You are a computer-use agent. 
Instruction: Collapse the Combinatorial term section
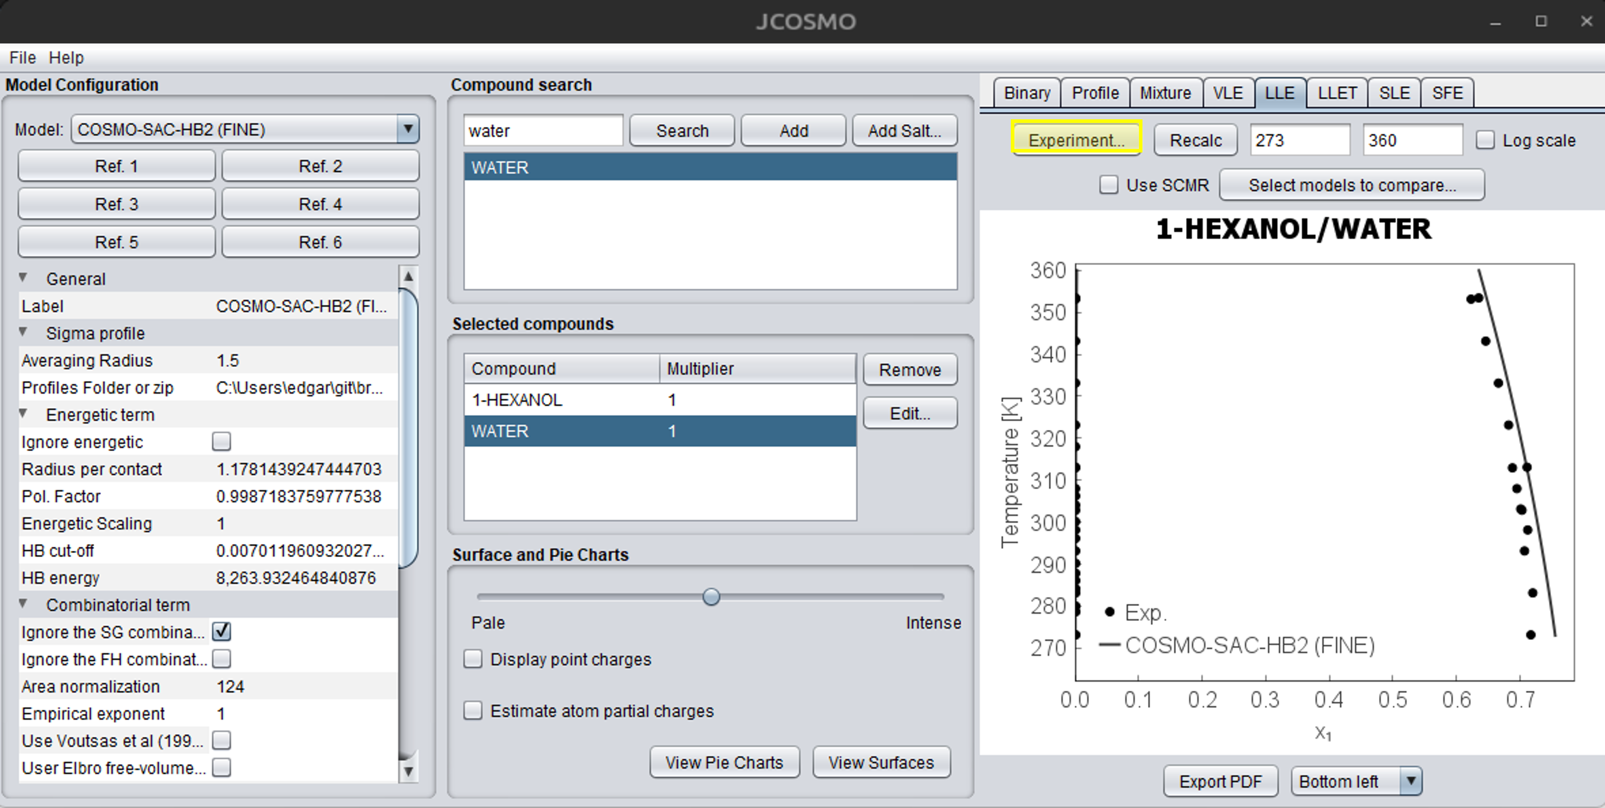pos(23,604)
